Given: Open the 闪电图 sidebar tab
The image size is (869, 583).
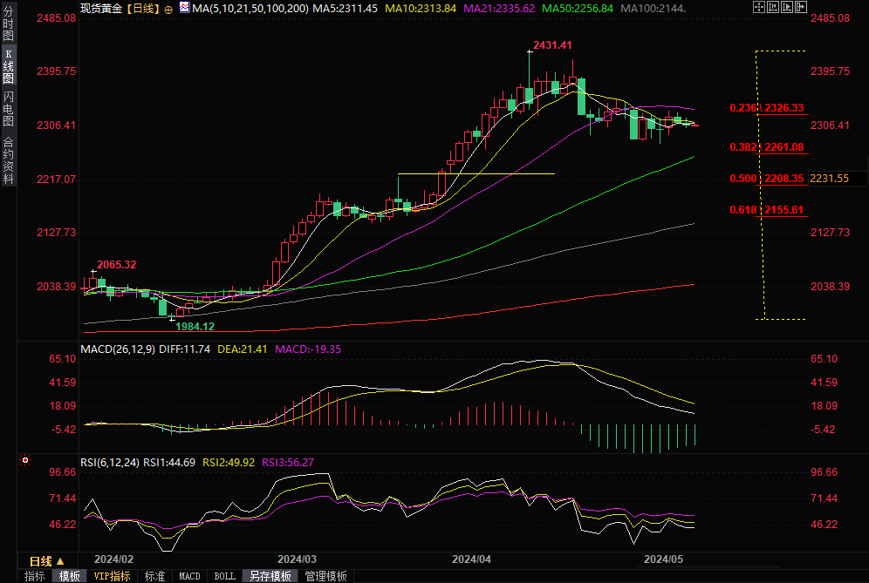Looking at the screenshot, I should coord(8,107).
